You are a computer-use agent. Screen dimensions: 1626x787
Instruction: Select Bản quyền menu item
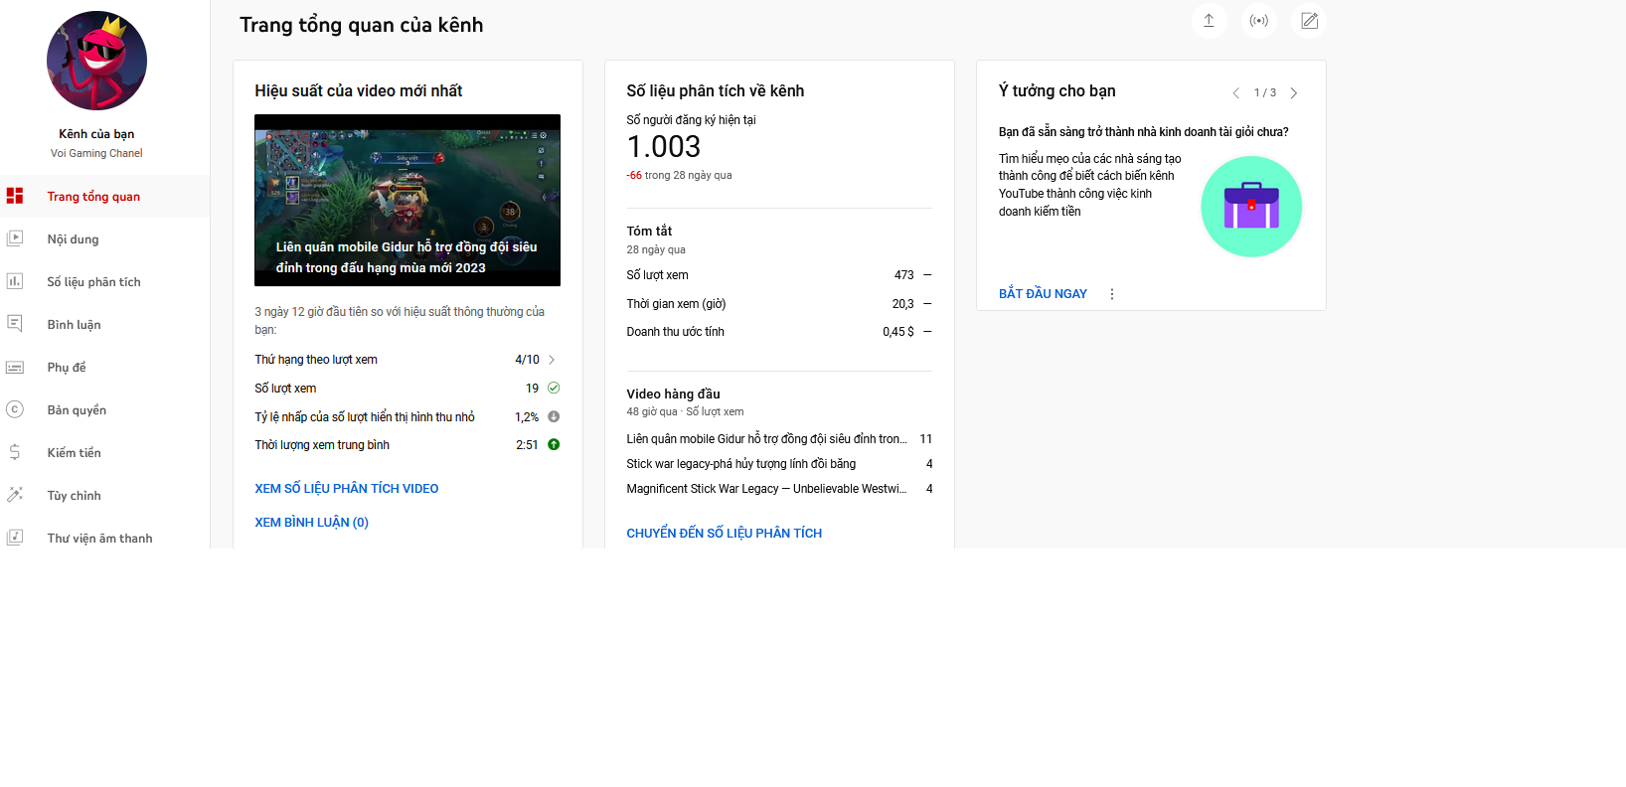(77, 410)
